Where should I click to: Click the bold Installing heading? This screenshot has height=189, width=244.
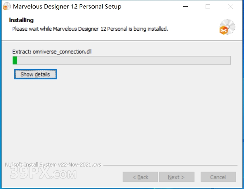21,20
